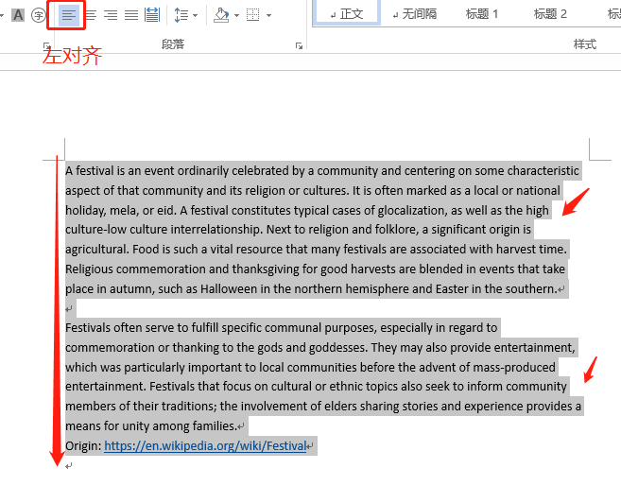This screenshot has width=621, height=486.
Task: Click the enclosed character icon
Action: click(x=39, y=15)
